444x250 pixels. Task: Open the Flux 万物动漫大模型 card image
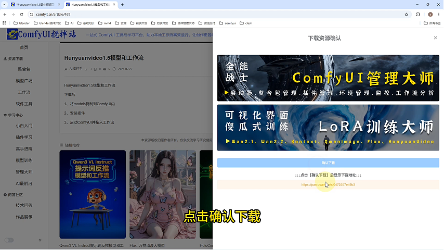[163, 194]
